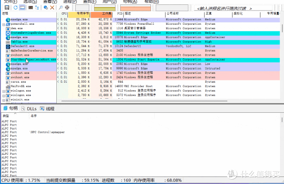Toggle the Show Lower Pane toolbar icon

click(22, 8)
